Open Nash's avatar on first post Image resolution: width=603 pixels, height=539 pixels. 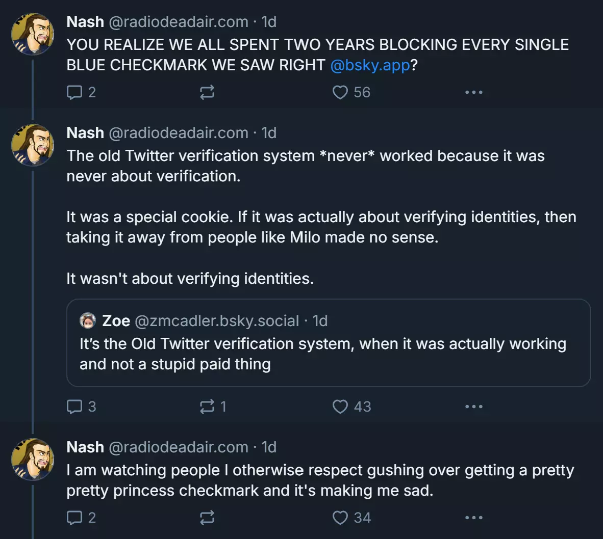tap(33, 34)
